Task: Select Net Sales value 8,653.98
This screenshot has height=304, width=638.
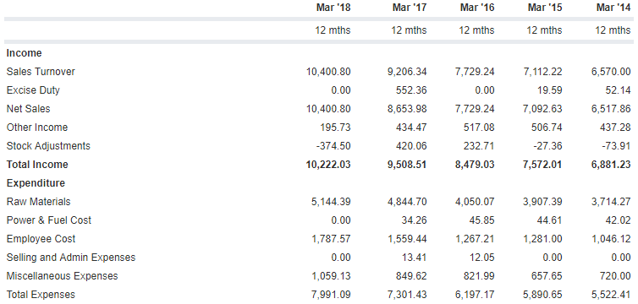Action: (407, 109)
